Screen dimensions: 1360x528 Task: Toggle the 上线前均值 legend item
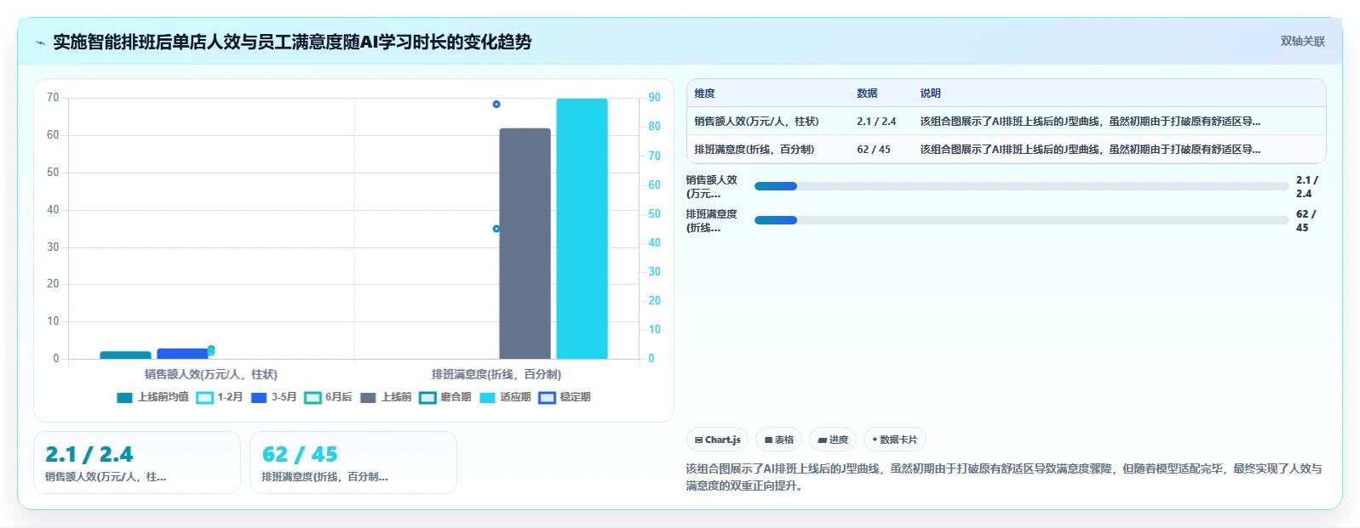tap(152, 397)
